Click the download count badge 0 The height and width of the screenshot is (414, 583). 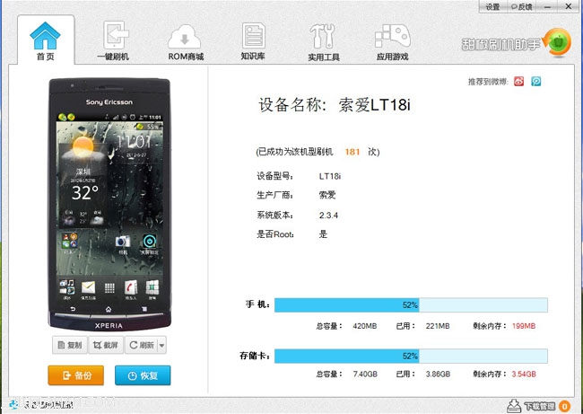pos(565,406)
